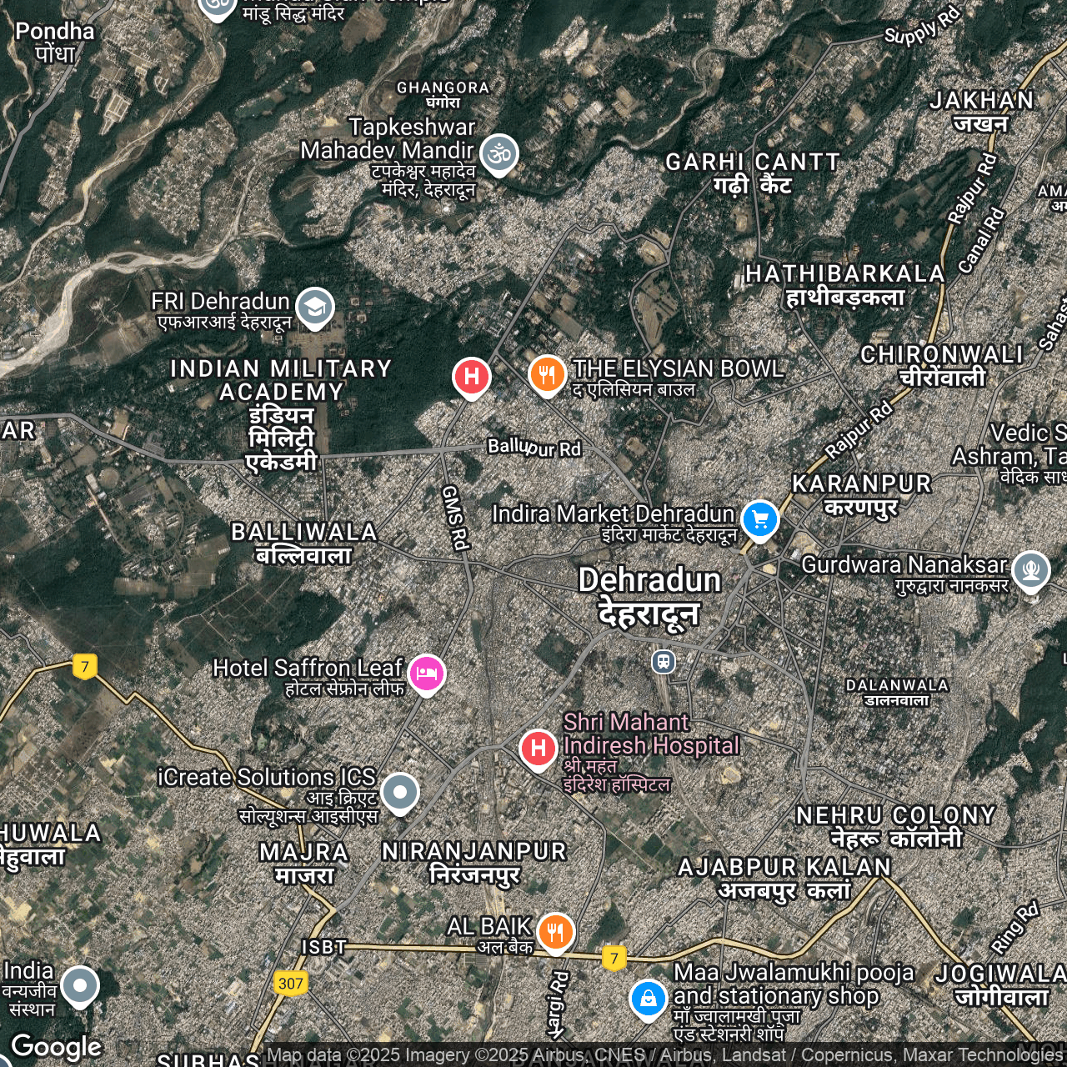Click the Tapkeshwar Mahadev Mandir temple marker
This screenshot has width=1067, height=1067.
498,153
